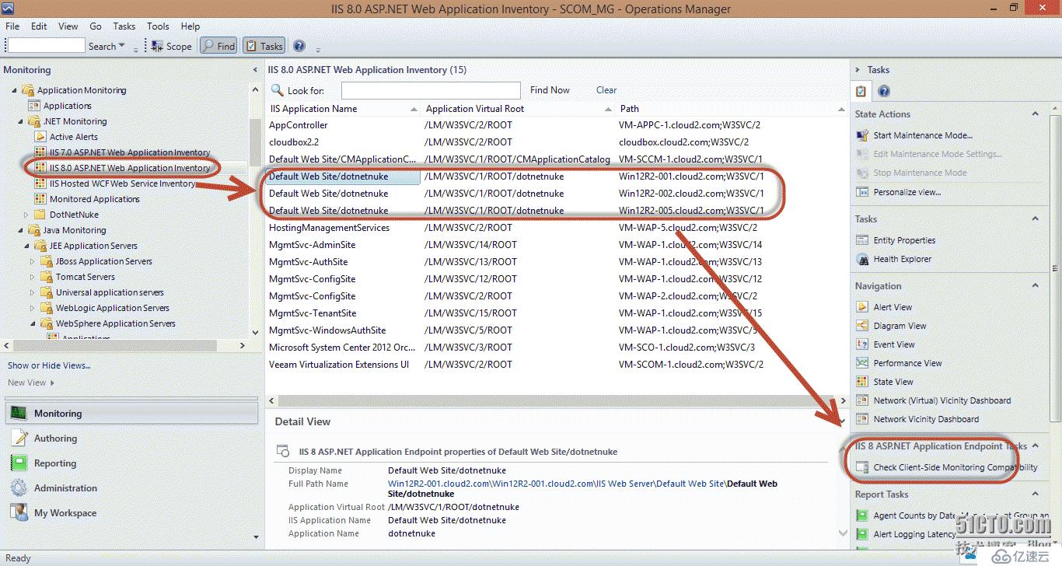Open Active Alerts view icon
1062x566 pixels.
point(42,137)
